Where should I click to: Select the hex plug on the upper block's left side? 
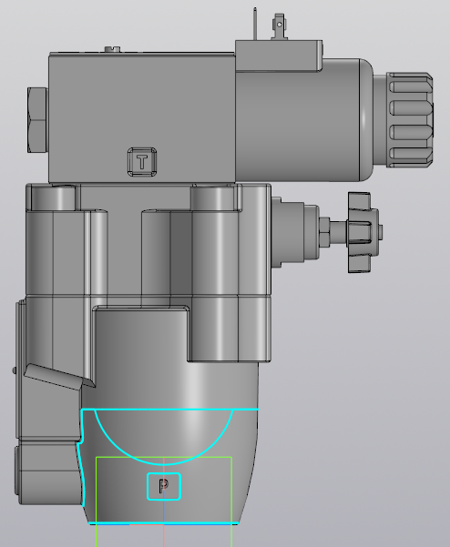tap(37, 120)
